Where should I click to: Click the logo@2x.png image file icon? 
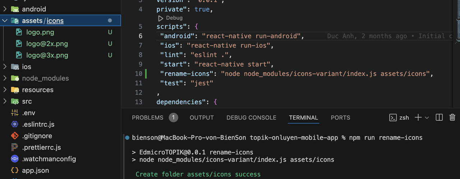[19, 44]
